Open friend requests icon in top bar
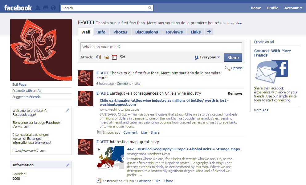Image resolution: width=306 pixels, height=185 pixels. pos(38,8)
